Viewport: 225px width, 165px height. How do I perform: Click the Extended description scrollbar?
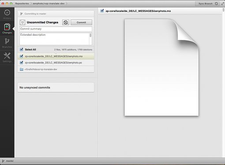(90, 39)
